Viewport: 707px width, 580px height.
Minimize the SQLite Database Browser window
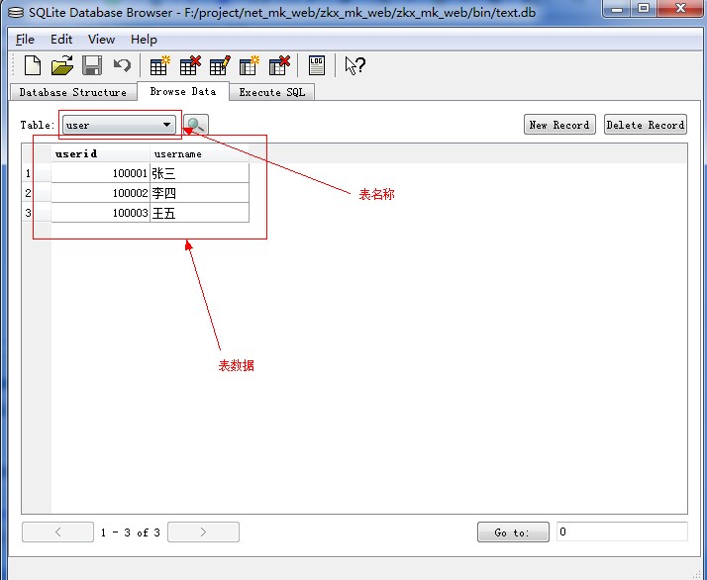click(616, 9)
